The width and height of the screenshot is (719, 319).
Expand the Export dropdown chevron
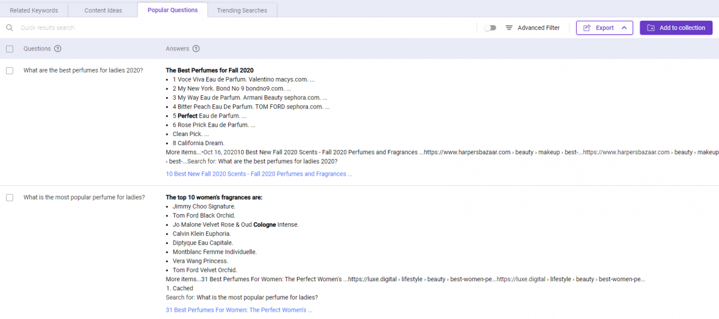pyautogui.click(x=624, y=28)
